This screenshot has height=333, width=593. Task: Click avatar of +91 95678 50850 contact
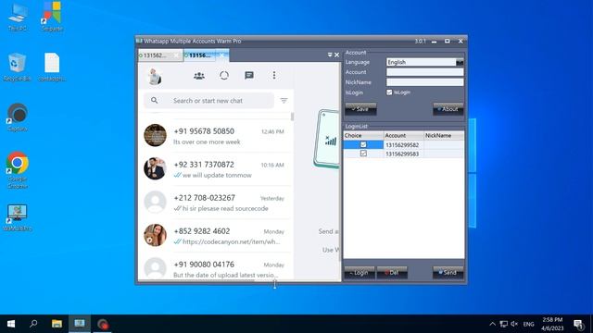coord(155,135)
